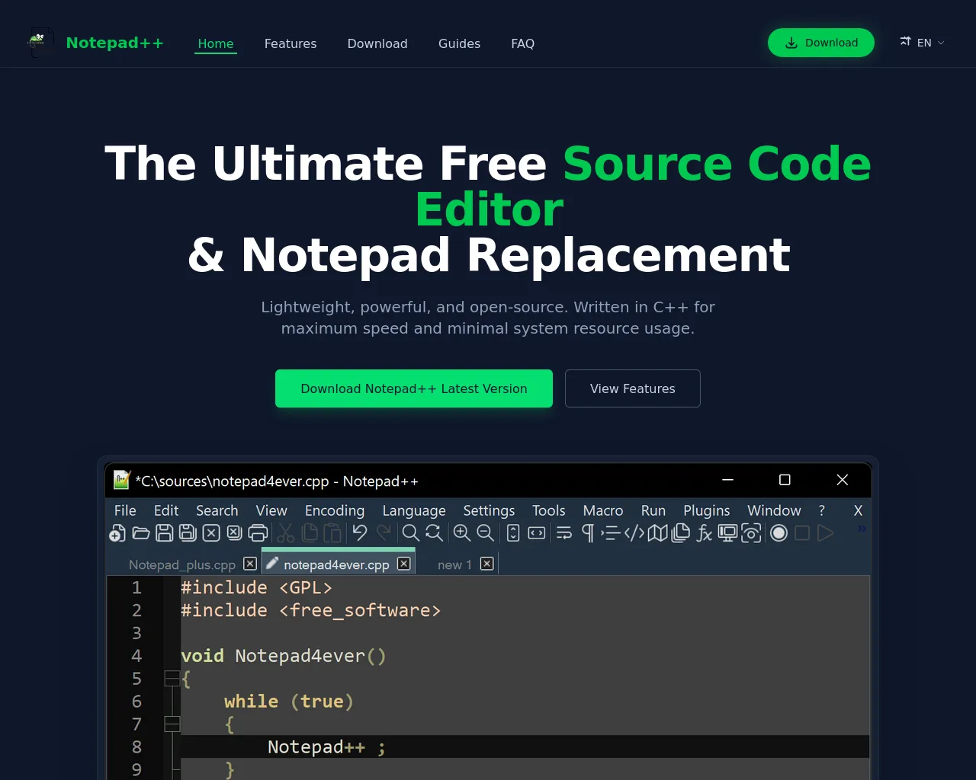Click the New file toolbar icon
Screen dimensions: 976x780
coord(117,533)
